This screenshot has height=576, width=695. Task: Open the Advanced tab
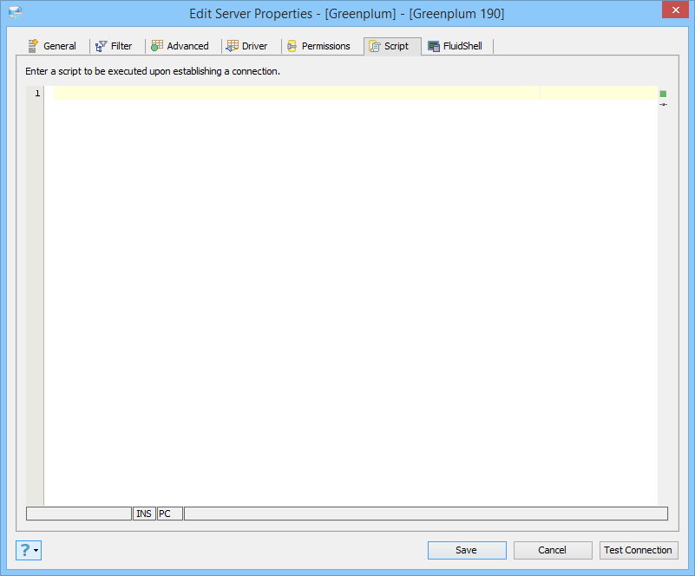click(180, 46)
